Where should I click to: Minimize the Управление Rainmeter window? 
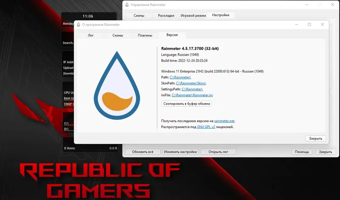click(307, 5)
